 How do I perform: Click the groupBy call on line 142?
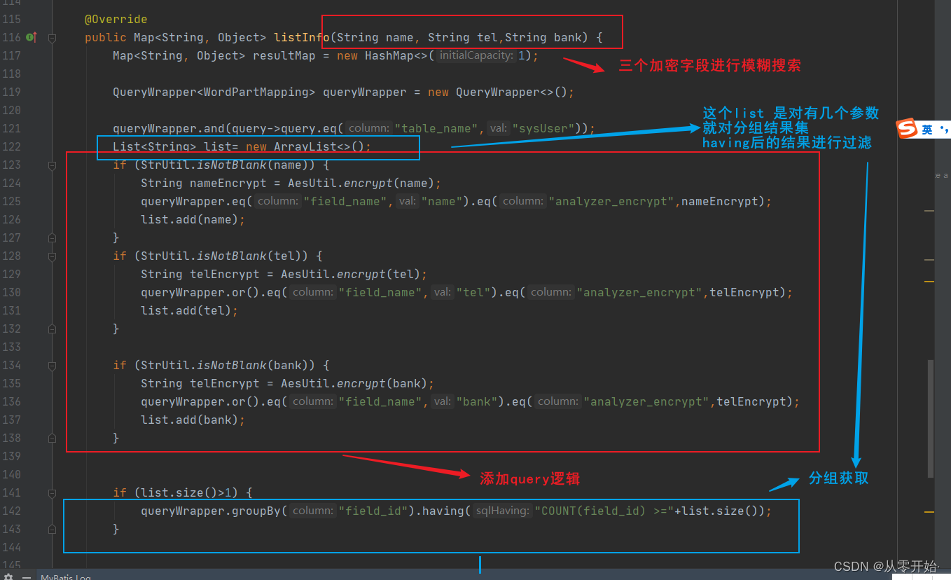point(256,511)
